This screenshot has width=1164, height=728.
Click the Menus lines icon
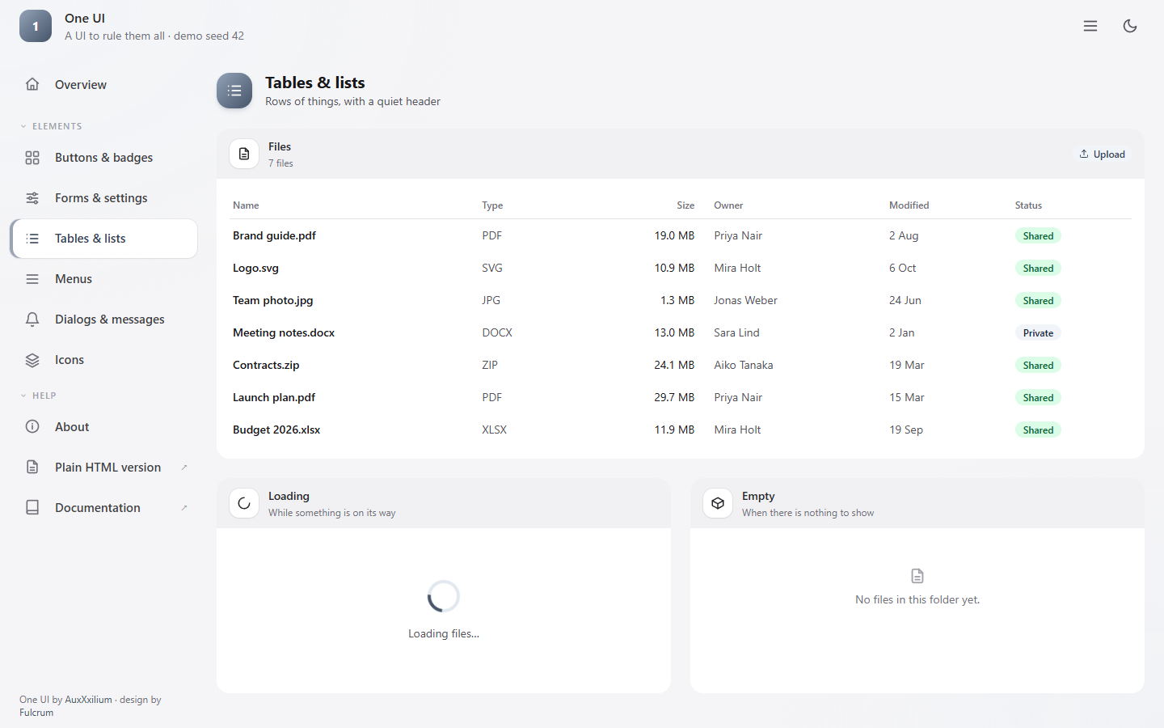coord(32,279)
